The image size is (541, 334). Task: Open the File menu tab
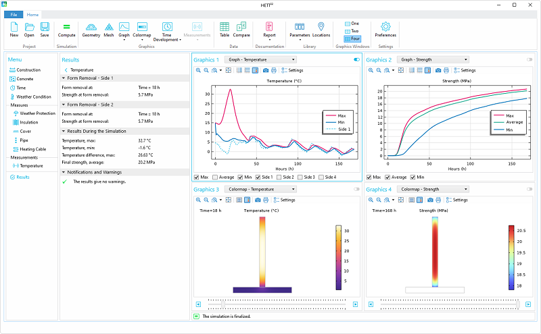coord(14,14)
